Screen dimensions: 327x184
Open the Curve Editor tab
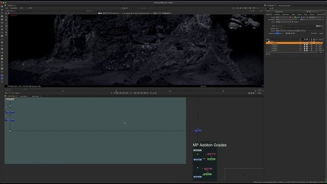point(24,96)
